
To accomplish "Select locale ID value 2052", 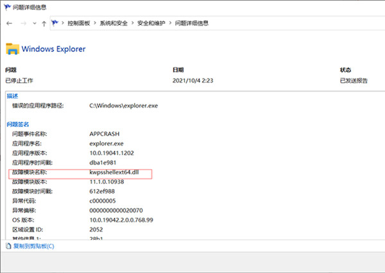I will pos(96,229).
